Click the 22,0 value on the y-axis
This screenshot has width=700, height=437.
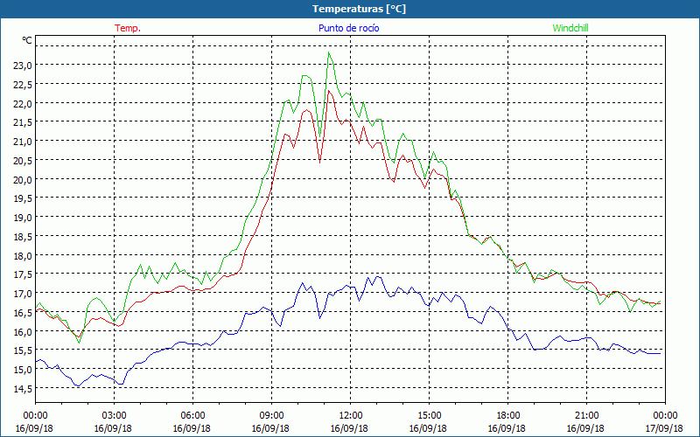[23, 103]
